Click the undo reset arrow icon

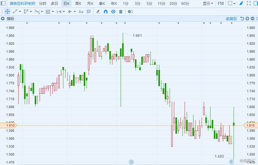(242, 19)
